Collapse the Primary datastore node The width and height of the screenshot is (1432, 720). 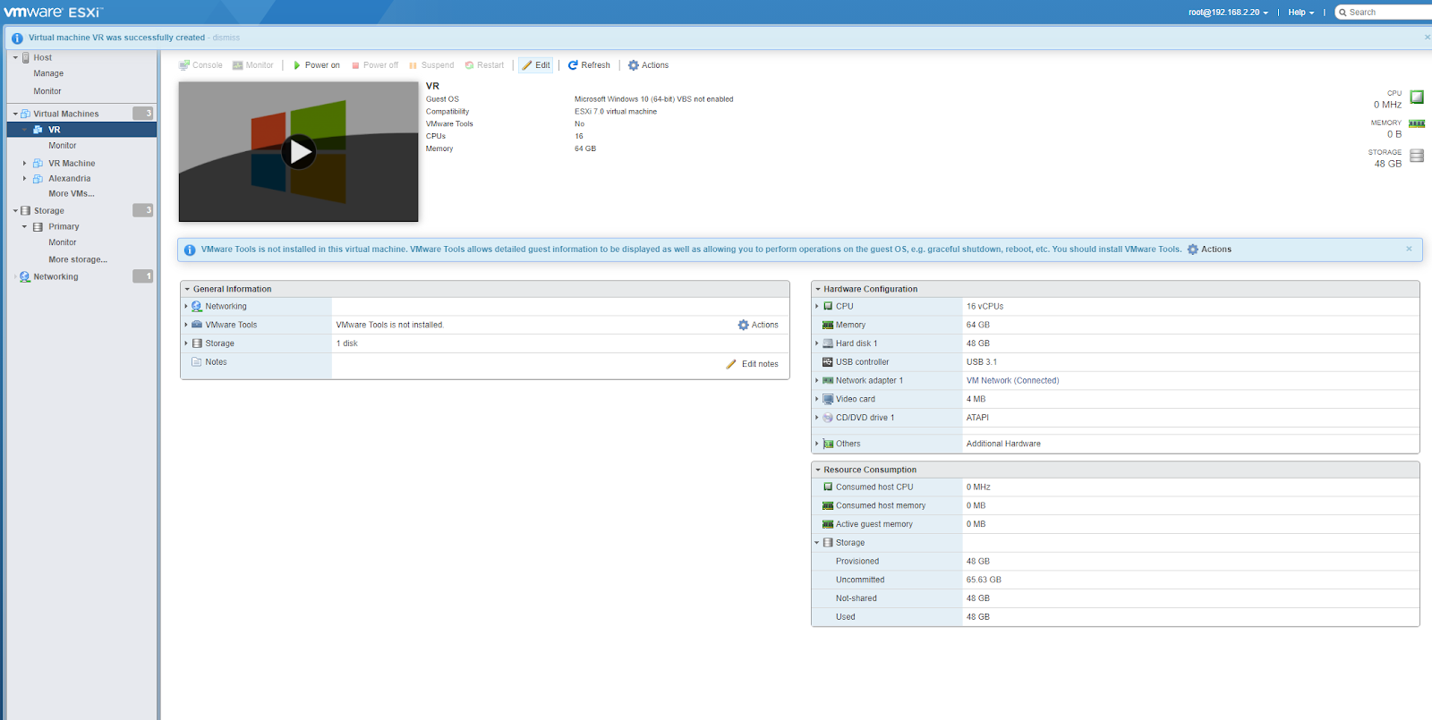click(x=24, y=227)
